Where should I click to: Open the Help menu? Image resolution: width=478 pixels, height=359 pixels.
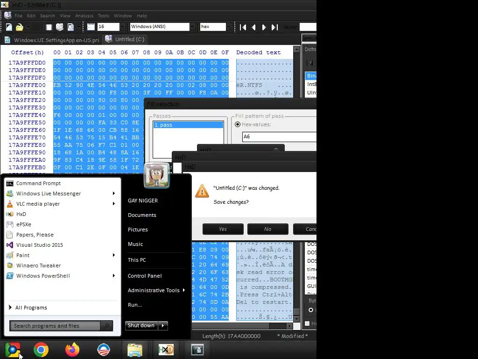(142, 15)
